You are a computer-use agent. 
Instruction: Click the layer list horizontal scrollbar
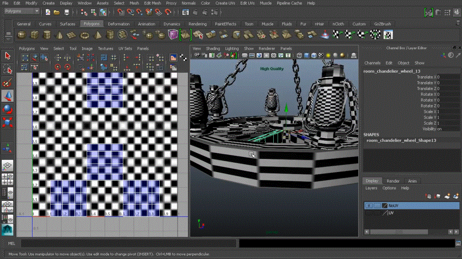(399, 232)
